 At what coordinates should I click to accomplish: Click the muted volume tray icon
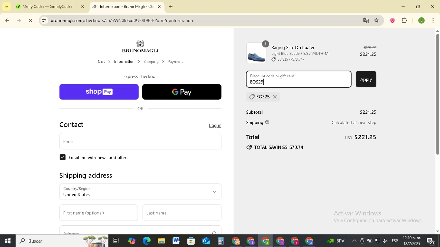pyautogui.click(x=385, y=241)
